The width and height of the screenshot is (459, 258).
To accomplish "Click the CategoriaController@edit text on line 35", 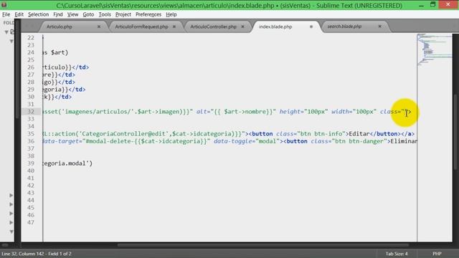I will 123,134.
